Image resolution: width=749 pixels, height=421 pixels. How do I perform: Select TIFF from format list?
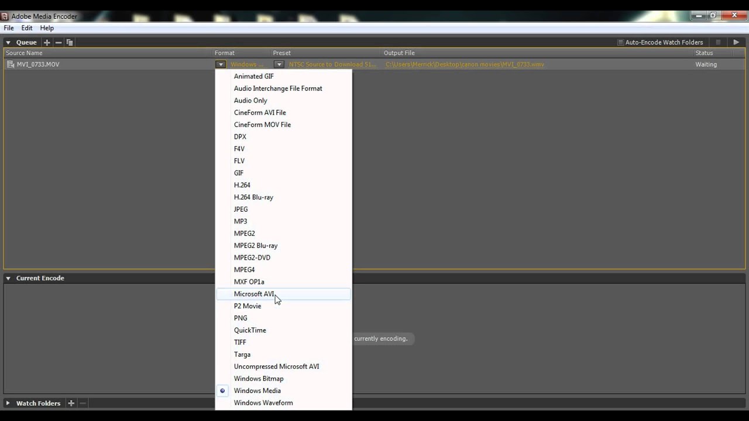(x=284, y=342)
